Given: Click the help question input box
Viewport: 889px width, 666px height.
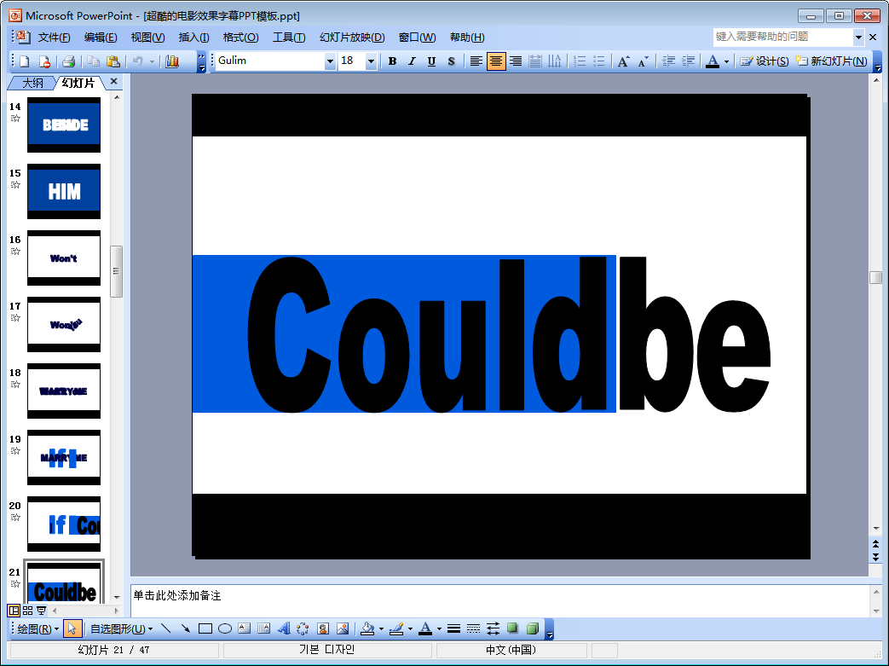Looking at the screenshot, I should tap(783, 37).
